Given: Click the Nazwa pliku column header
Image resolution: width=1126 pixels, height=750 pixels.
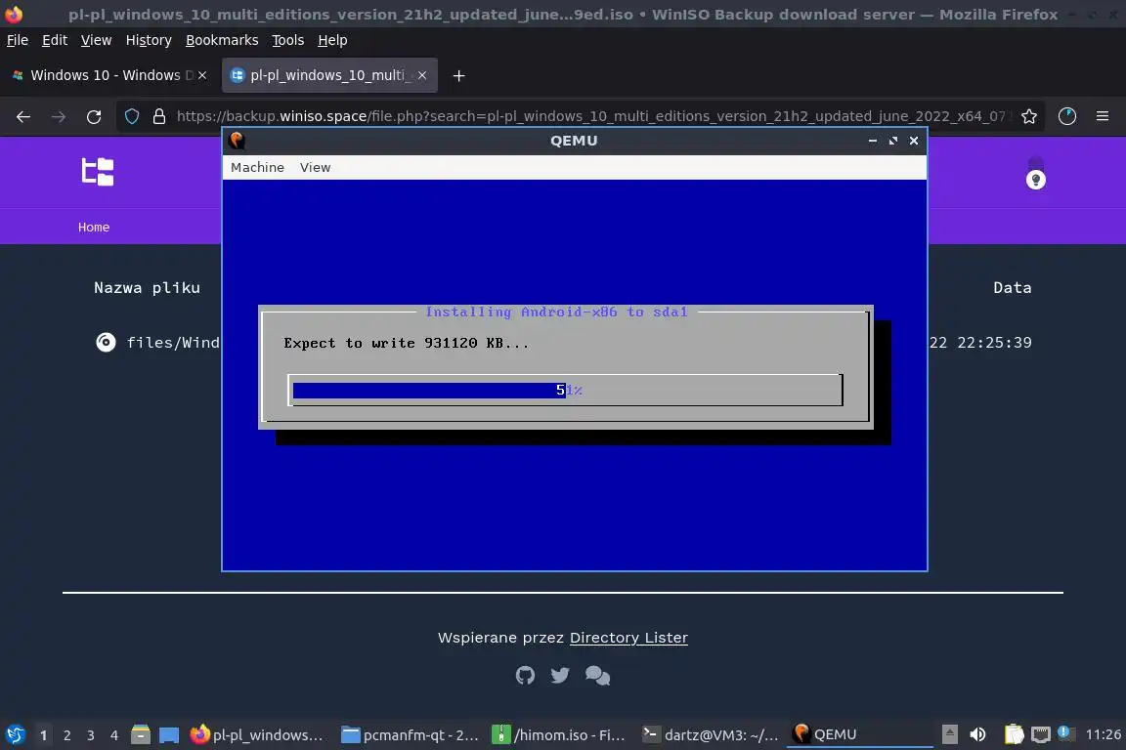Looking at the screenshot, I should (x=148, y=288).
